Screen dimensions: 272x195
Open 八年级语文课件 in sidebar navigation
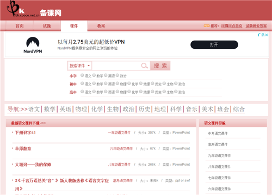pos(219,167)
